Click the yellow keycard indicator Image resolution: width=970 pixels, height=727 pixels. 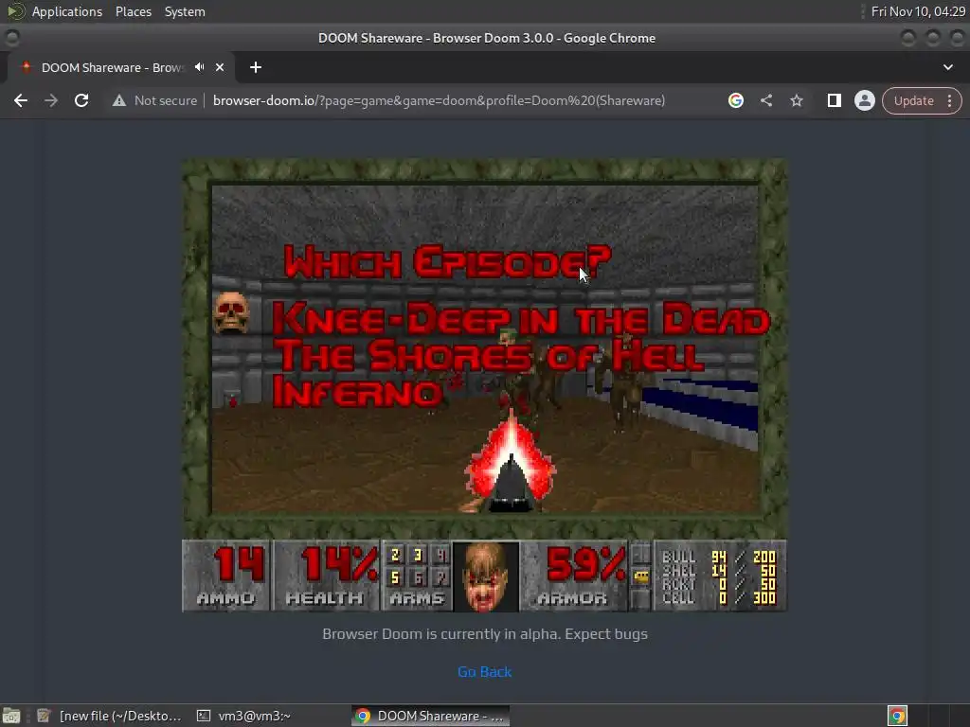(x=641, y=576)
